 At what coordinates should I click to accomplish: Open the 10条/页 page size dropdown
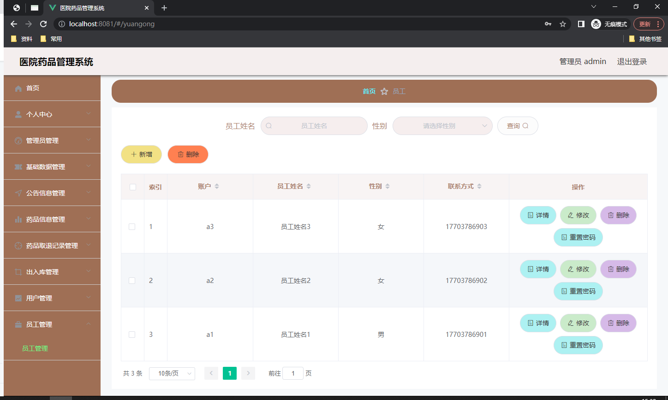point(172,373)
